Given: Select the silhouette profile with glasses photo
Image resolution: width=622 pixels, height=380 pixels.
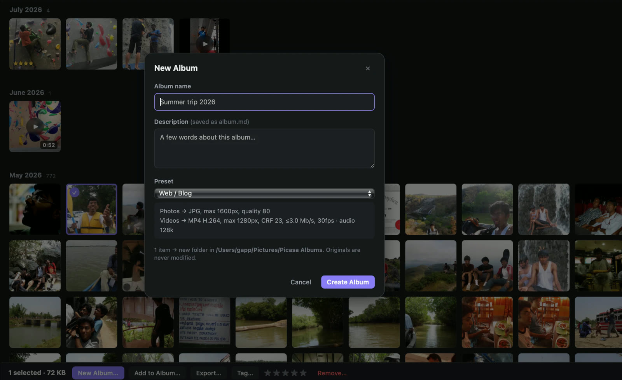Looking at the screenshot, I should pos(35,209).
